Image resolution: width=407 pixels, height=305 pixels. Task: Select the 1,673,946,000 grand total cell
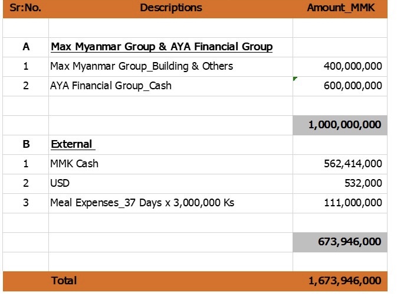(x=340, y=281)
